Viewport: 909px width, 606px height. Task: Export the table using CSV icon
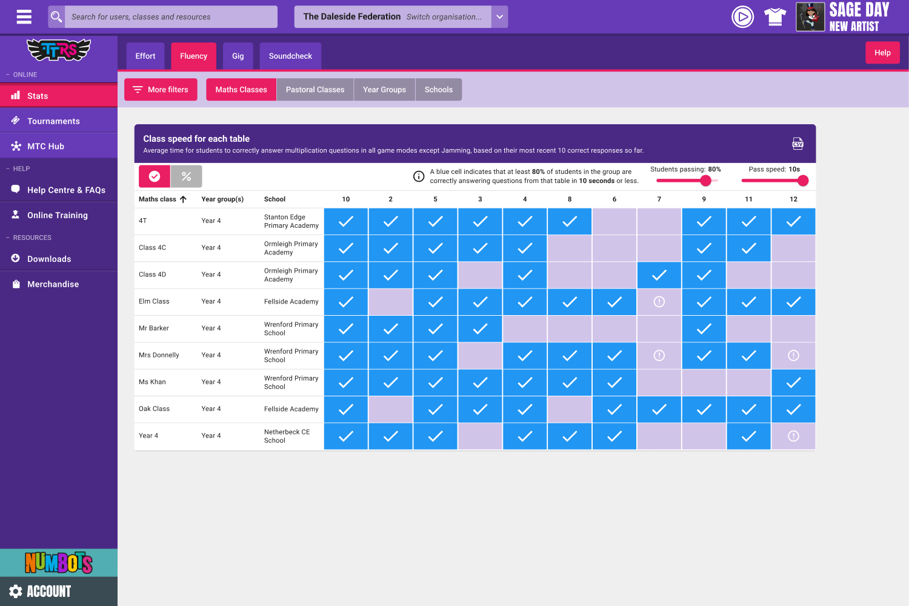pos(797,144)
